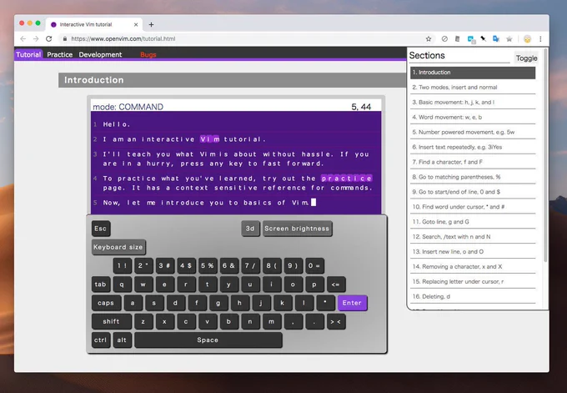Click the Space bar key
The height and width of the screenshot is (393, 567).
(208, 340)
